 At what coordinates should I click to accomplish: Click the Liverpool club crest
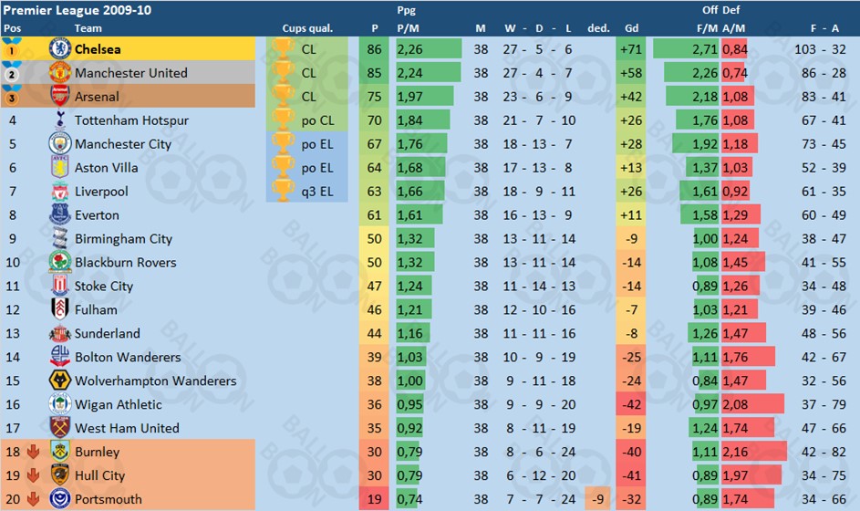(59, 191)
